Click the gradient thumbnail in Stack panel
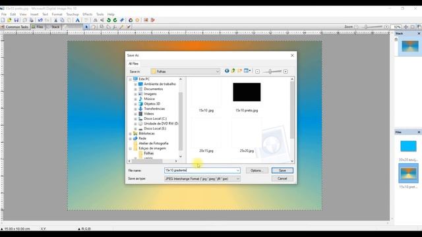 [x=410, y=46]
